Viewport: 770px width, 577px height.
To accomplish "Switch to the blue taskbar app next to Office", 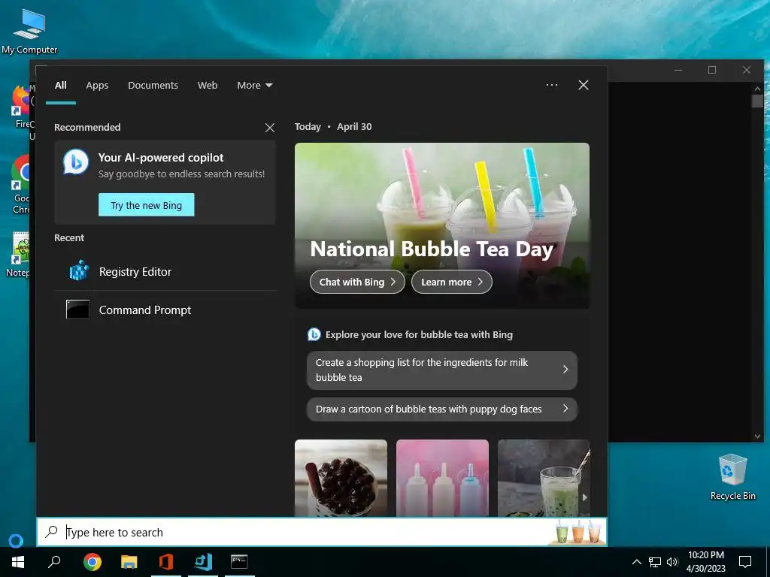I will click(203, 562).
